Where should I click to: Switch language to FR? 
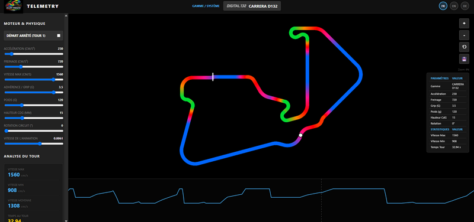[443, 6]
